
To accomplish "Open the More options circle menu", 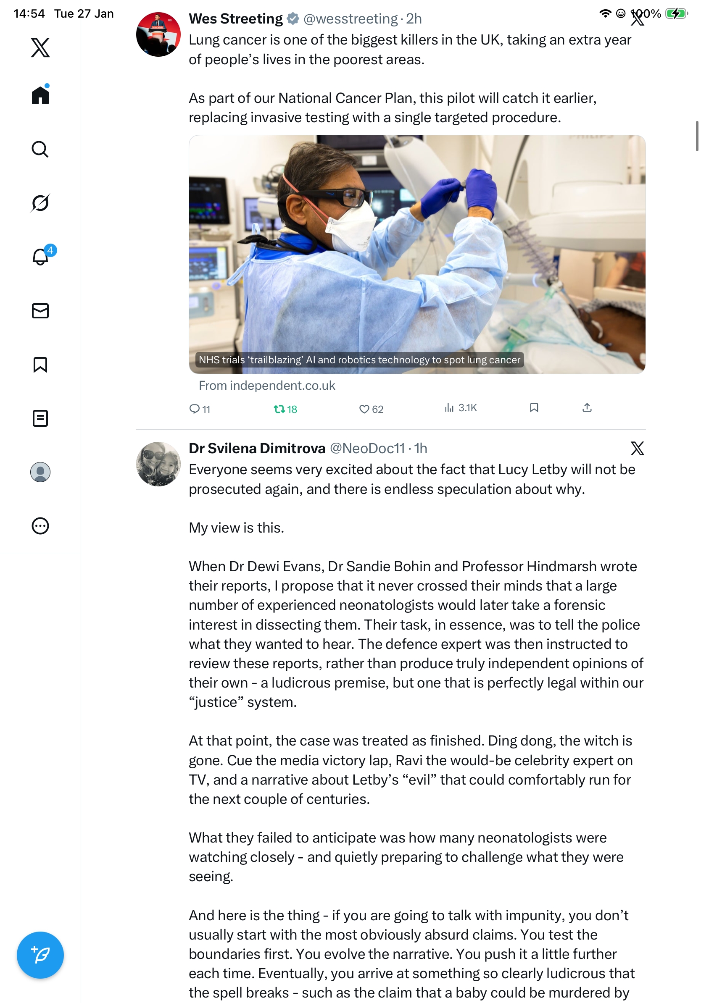I will tap(40, 526).
